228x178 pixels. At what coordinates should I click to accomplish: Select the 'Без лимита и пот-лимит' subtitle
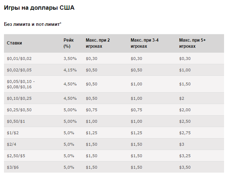pyautogui.click(x=33, y=24)
